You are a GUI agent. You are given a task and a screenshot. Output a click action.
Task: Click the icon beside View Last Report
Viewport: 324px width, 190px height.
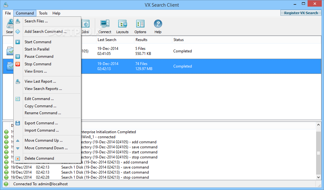coord(18,81)
